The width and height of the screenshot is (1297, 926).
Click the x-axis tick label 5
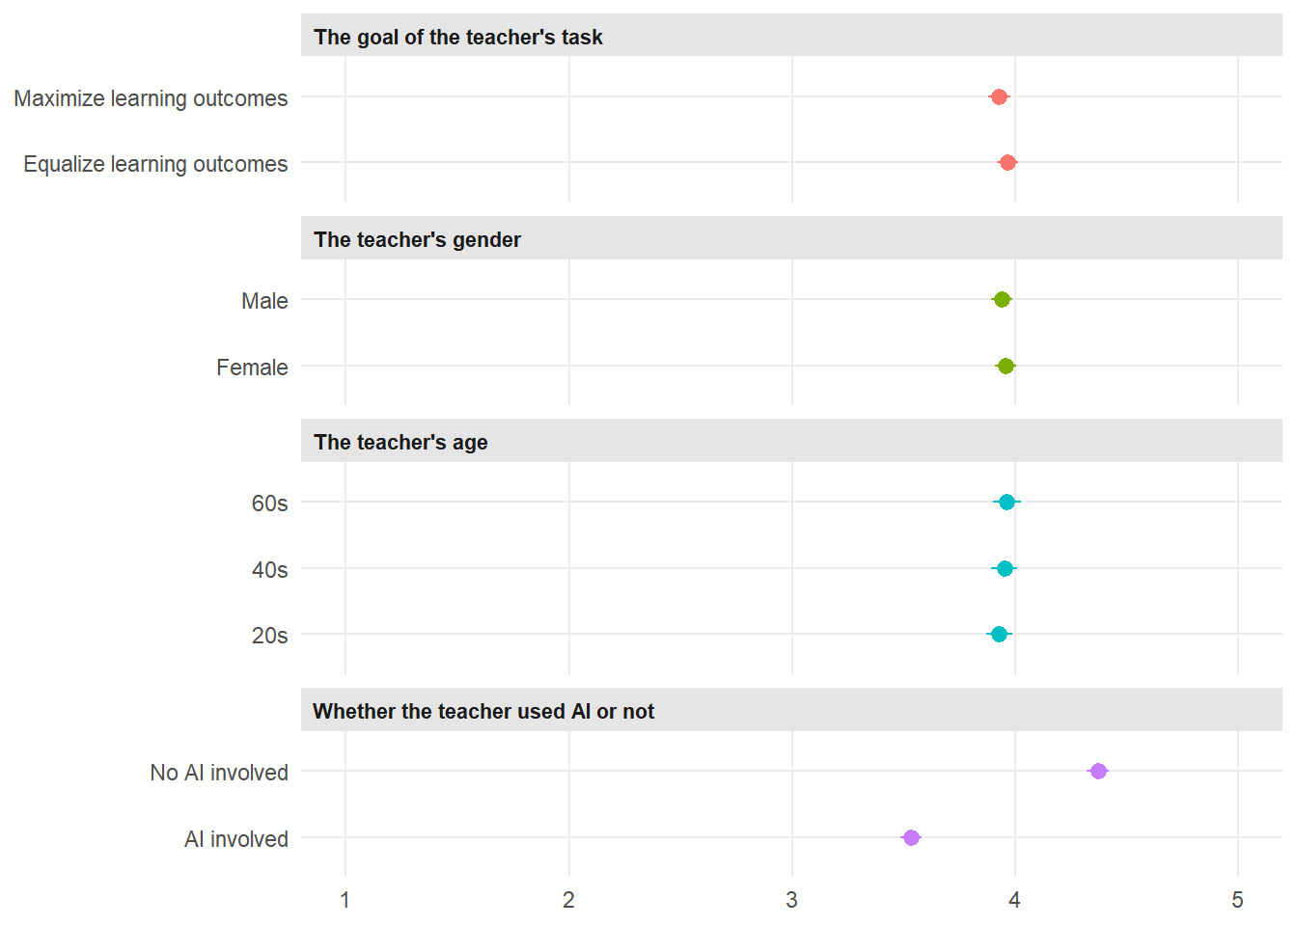tap(1237, 900)
